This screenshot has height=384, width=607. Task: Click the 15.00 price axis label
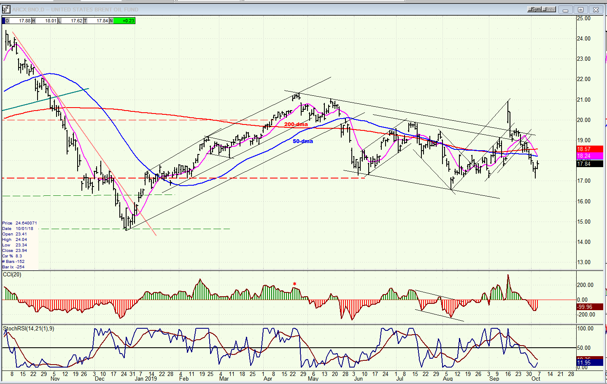click(584, 222)
